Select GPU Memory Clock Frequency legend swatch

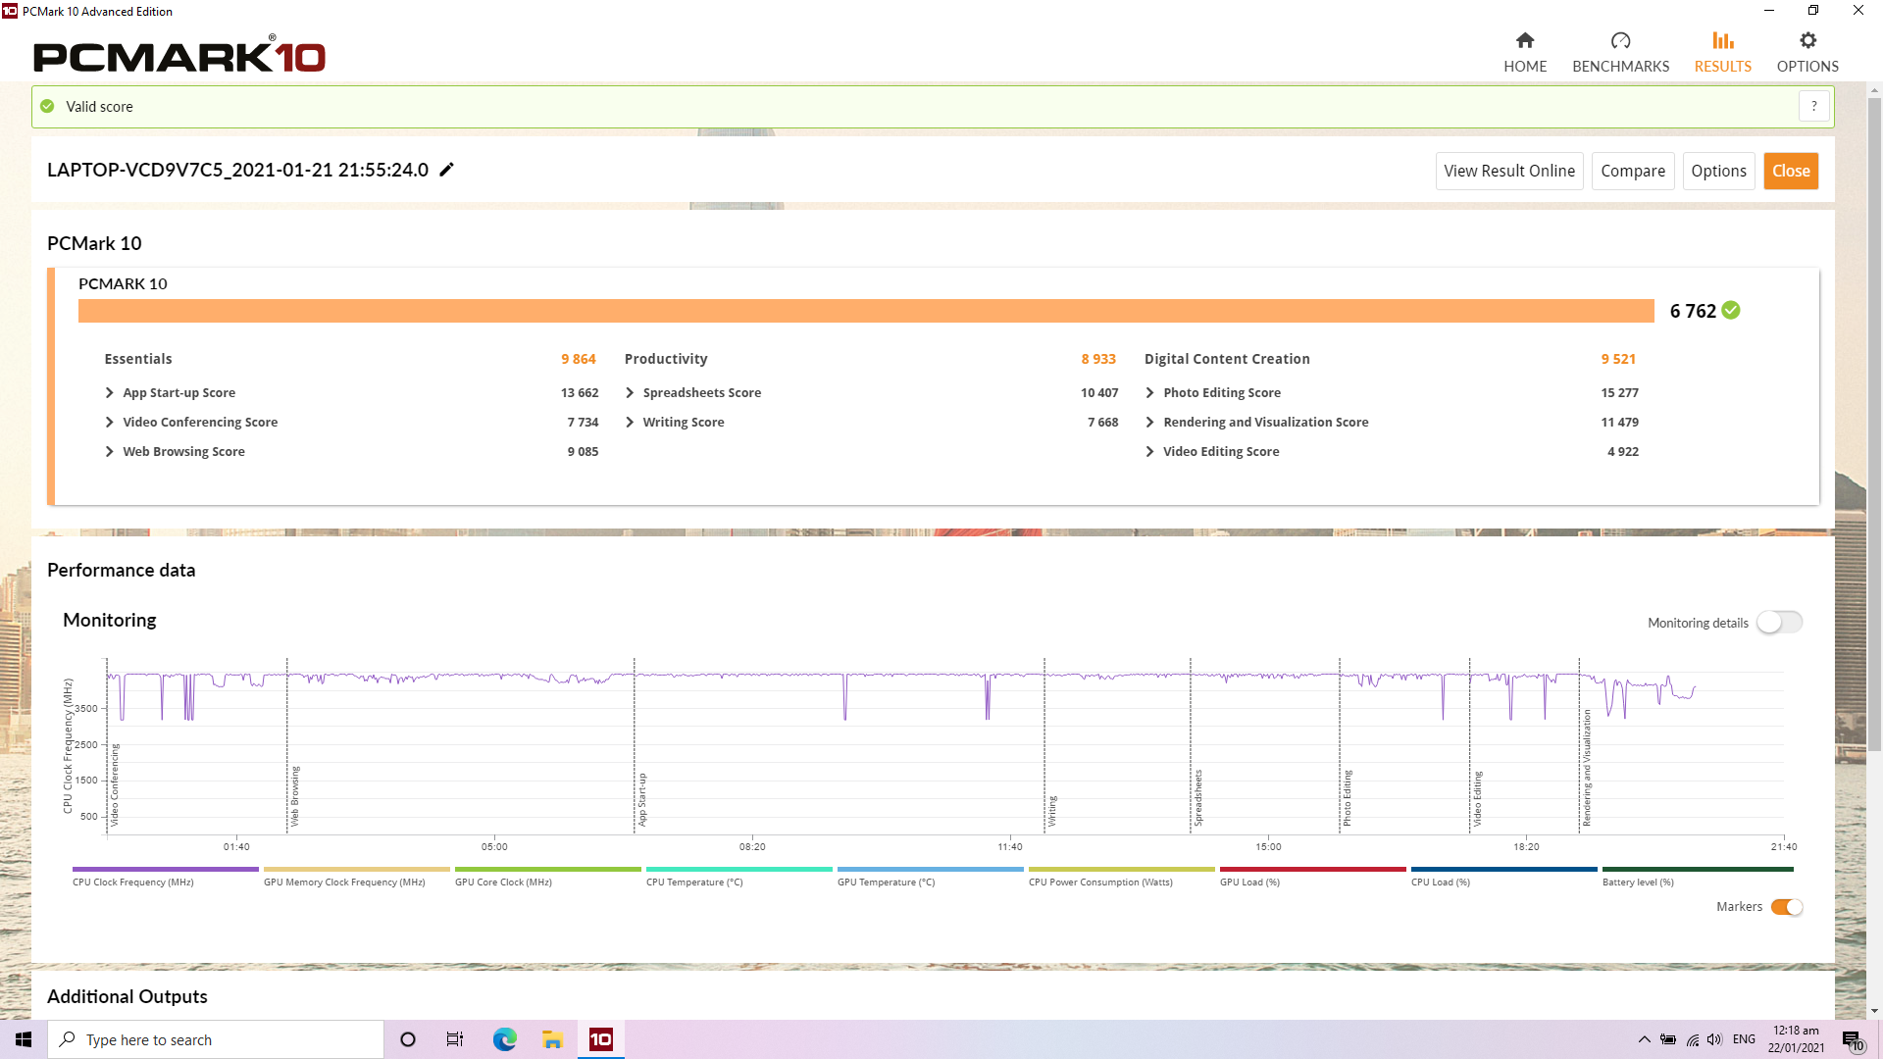pyautogui.click(x=356, y=869)
